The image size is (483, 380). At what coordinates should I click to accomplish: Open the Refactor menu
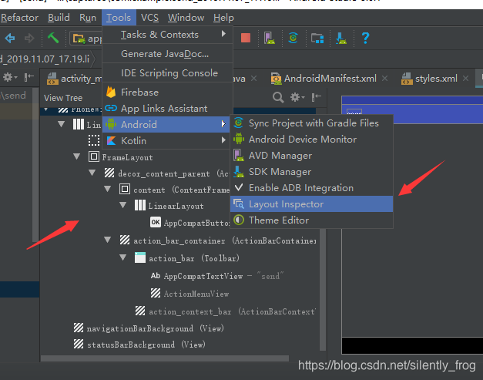coord(19,18)
